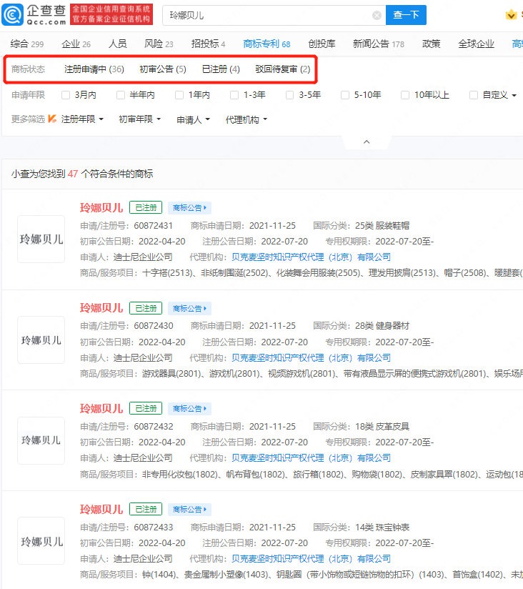Open trademark thumbnail for 14类 珠宝钟表
Viewport: 523px width, 589px height.
41,541
